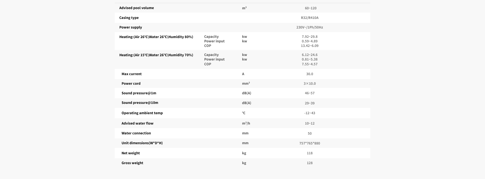Select the 0.81~5.38 power input value

tap(310, 59)
